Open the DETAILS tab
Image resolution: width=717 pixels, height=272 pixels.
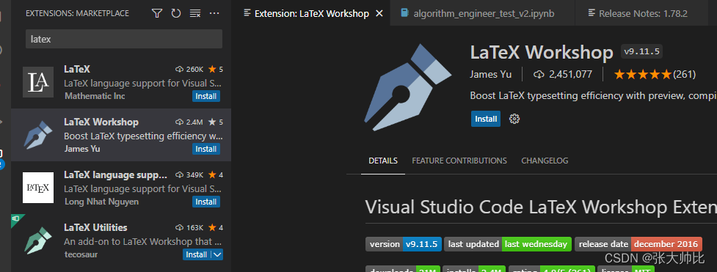[383, 161]
